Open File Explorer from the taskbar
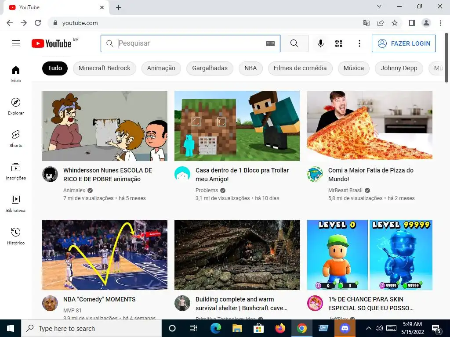 237,328
